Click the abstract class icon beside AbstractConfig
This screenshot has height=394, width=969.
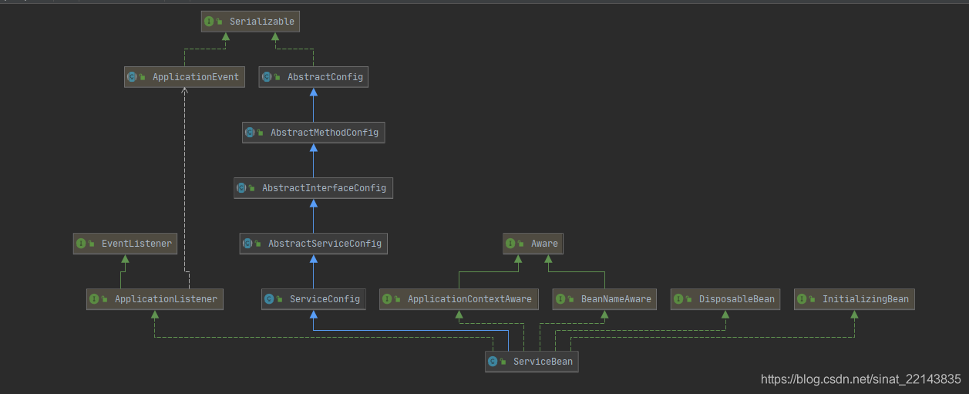click(267, 77)
